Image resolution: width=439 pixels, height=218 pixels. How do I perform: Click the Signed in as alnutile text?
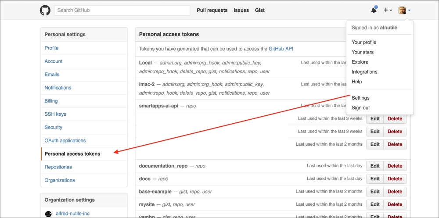pyautogui.click(x=374, y=28)
